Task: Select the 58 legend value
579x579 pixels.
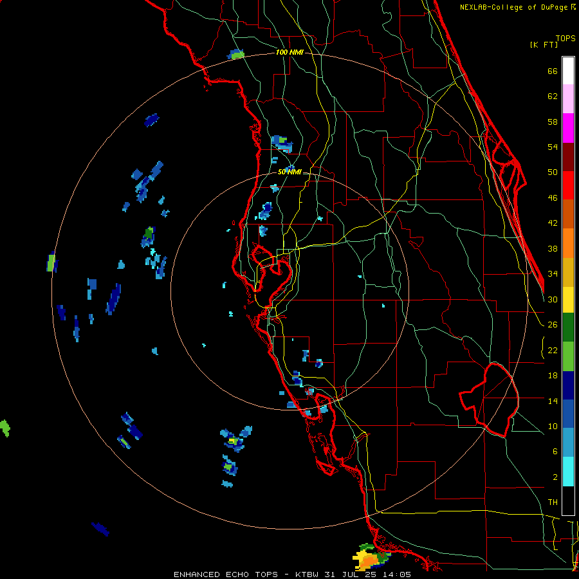Action: 553,122
